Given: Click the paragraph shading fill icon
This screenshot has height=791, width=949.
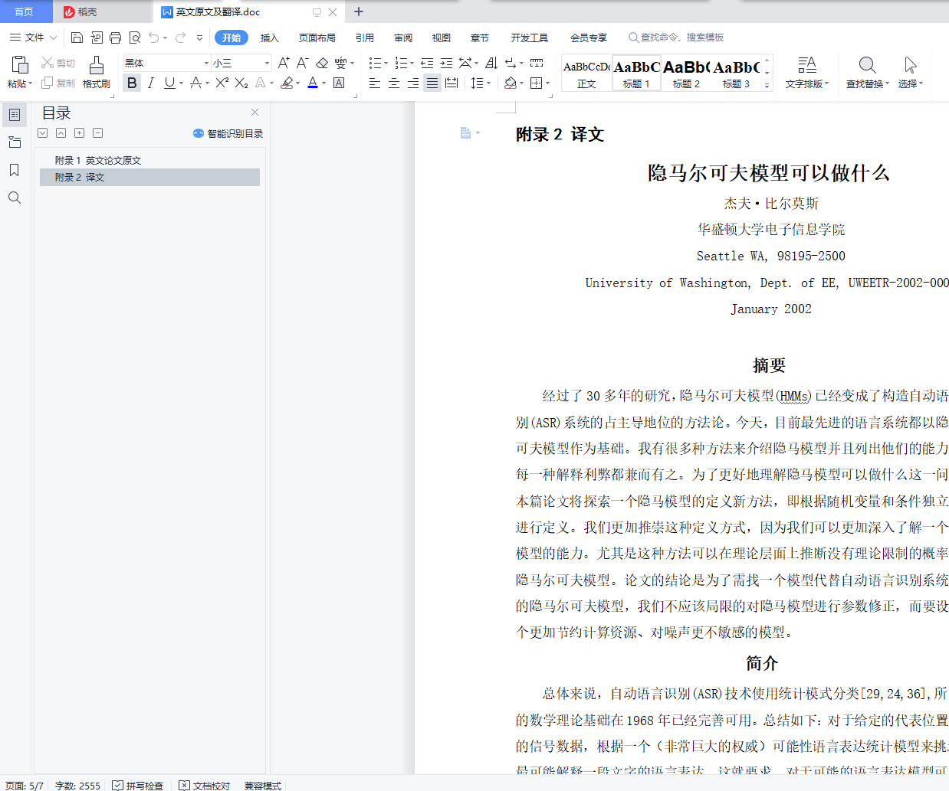Looking at the screenshot, I should [x=511, y=83].
